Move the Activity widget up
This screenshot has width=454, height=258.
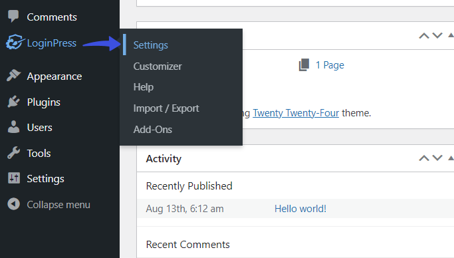424,158
